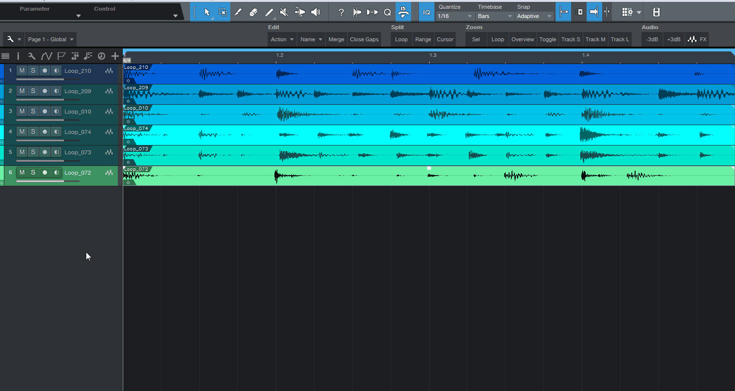Adjust the Loop_074 track volume fader

[x=48, y=140]
